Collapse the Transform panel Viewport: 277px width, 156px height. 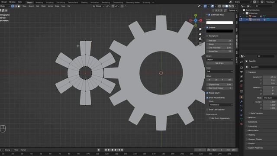pyautogui.click(x=252, y=72)
